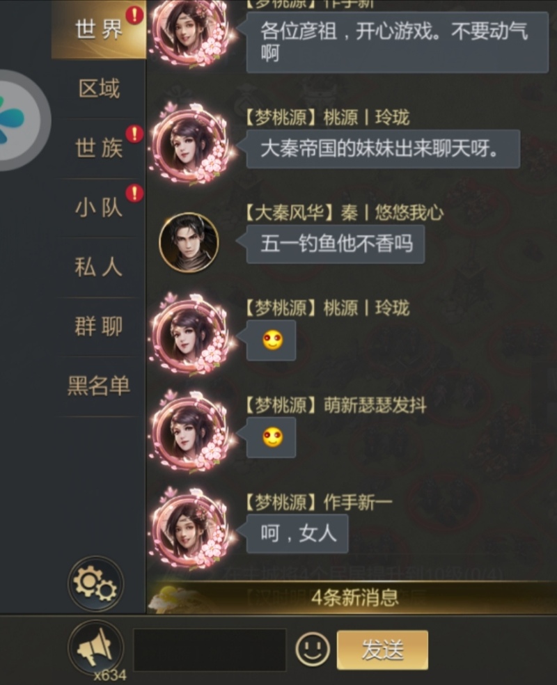Switch to 区域 chat channel
The height and width of the screenshot is (685, 557).
tap(99, 88)
